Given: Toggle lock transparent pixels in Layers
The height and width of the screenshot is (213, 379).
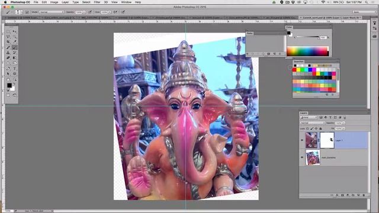Looking at the screenshot, I should click(x=308, y=129).
